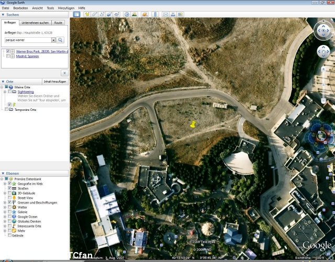Image resolution: width=335 pixels, height=262 pixels.
Task: Check the Temporäre Orte checkbox
Action: pos(6,109)
